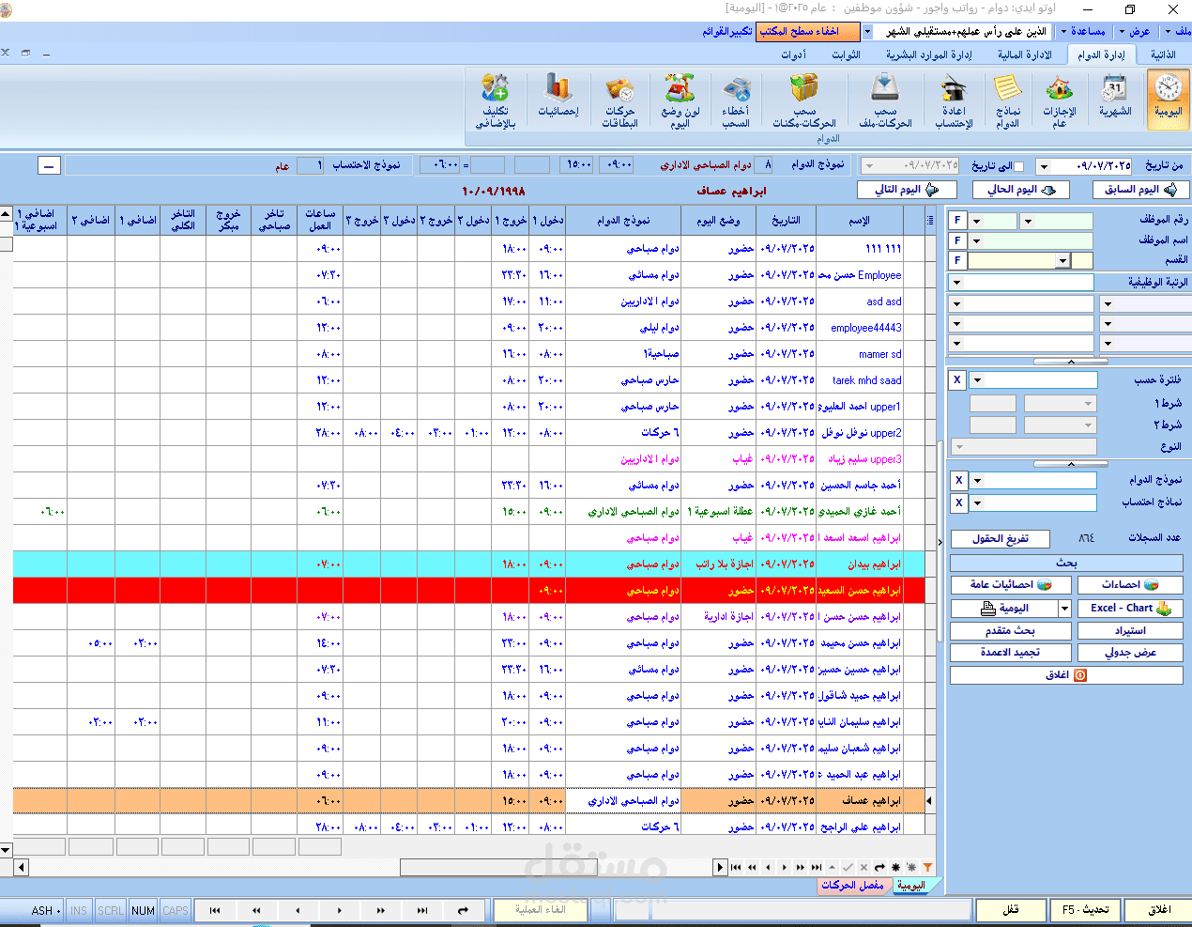Open the الذاتية ribbon tab
The width and height of the screenshot is (1192, 927).
[x=1163, y=54]
